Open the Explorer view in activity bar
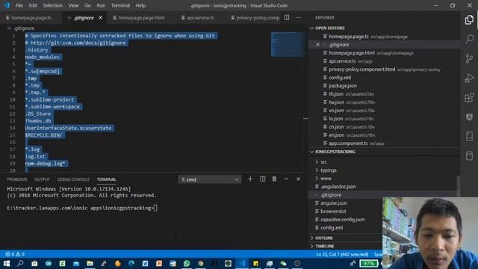 click(x=469, y=20)
